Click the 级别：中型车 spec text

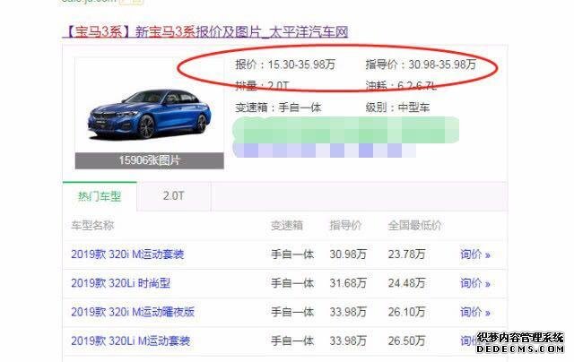(x=397, y=108)
